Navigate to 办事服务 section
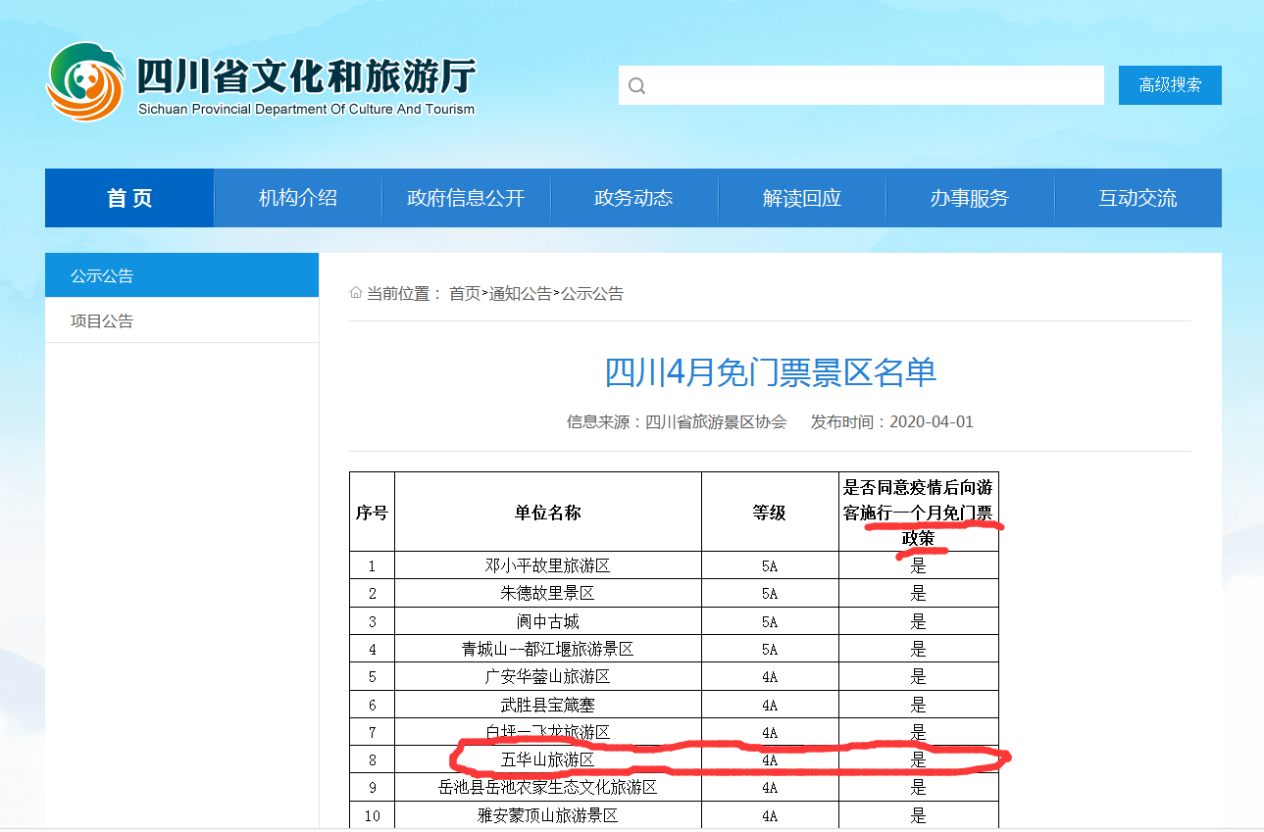Viewport: 1264px width, 832px height. pos(970,198)
